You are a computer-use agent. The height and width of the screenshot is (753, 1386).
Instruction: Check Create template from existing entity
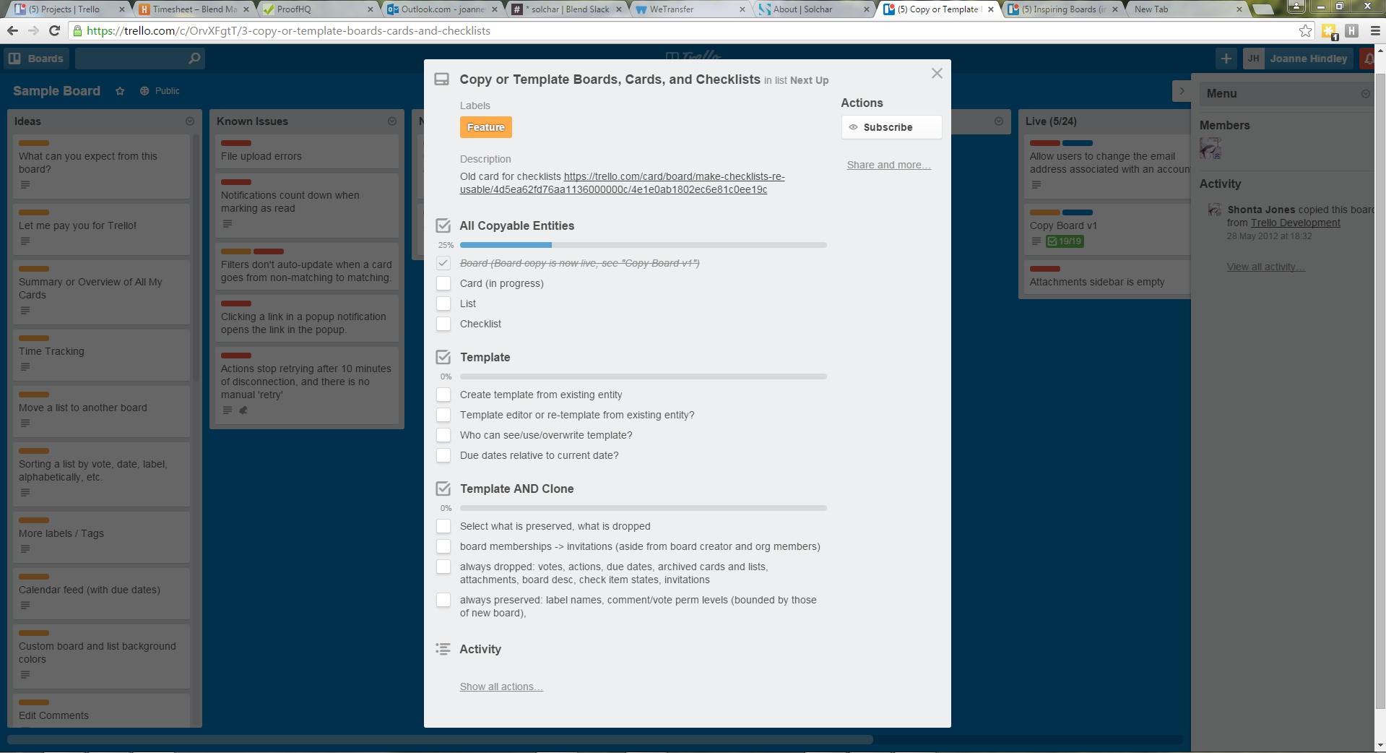tap(443, 395)
